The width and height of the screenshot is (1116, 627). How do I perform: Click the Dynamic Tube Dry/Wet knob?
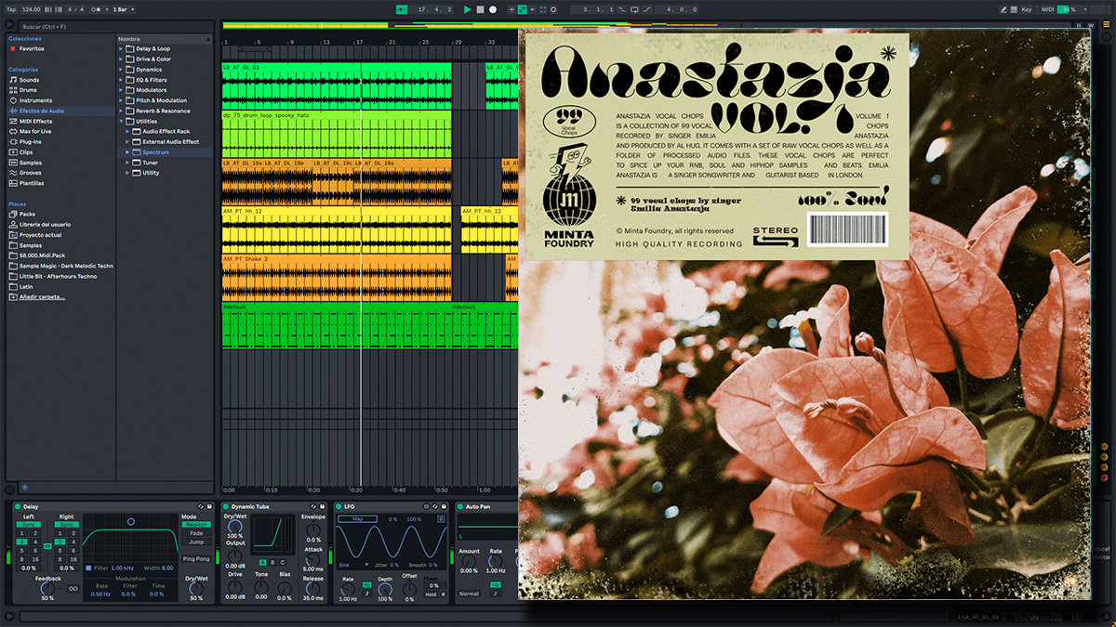click(235, 525)
